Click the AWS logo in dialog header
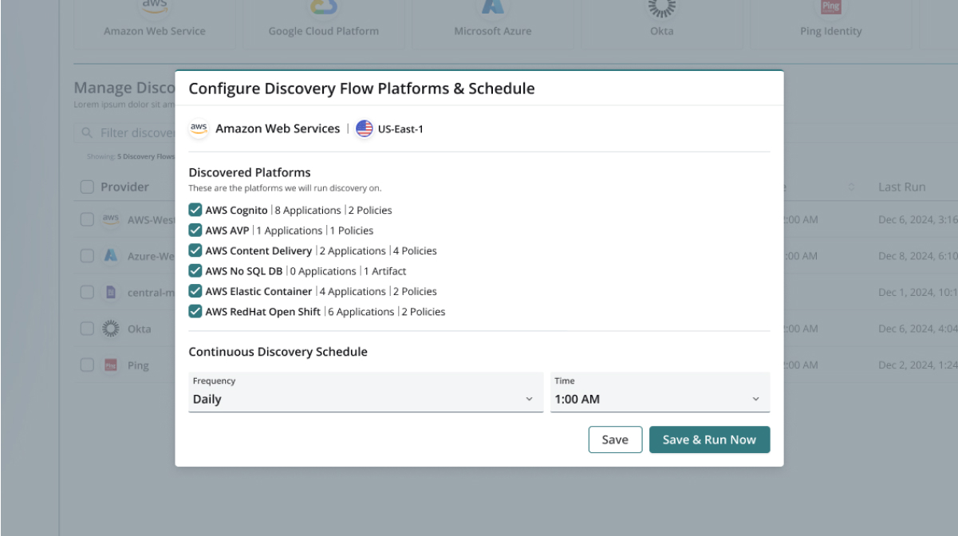This screenshot has height=536, width=958. coord(199,128)
